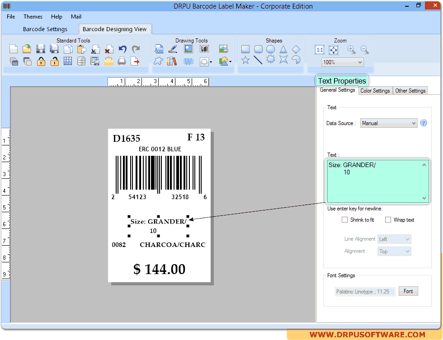Show the grid with the grid icon
This screenshot has height=340, width=443.
[68, 61]
